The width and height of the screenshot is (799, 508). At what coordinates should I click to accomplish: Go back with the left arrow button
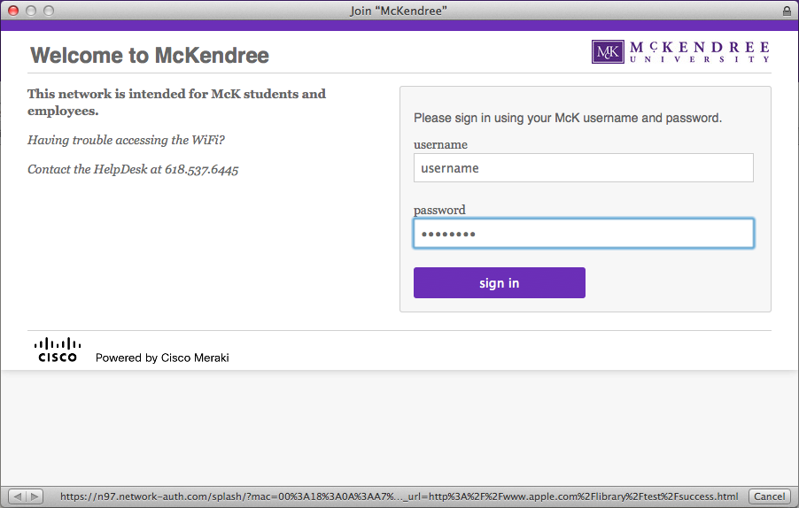point(18,496)
